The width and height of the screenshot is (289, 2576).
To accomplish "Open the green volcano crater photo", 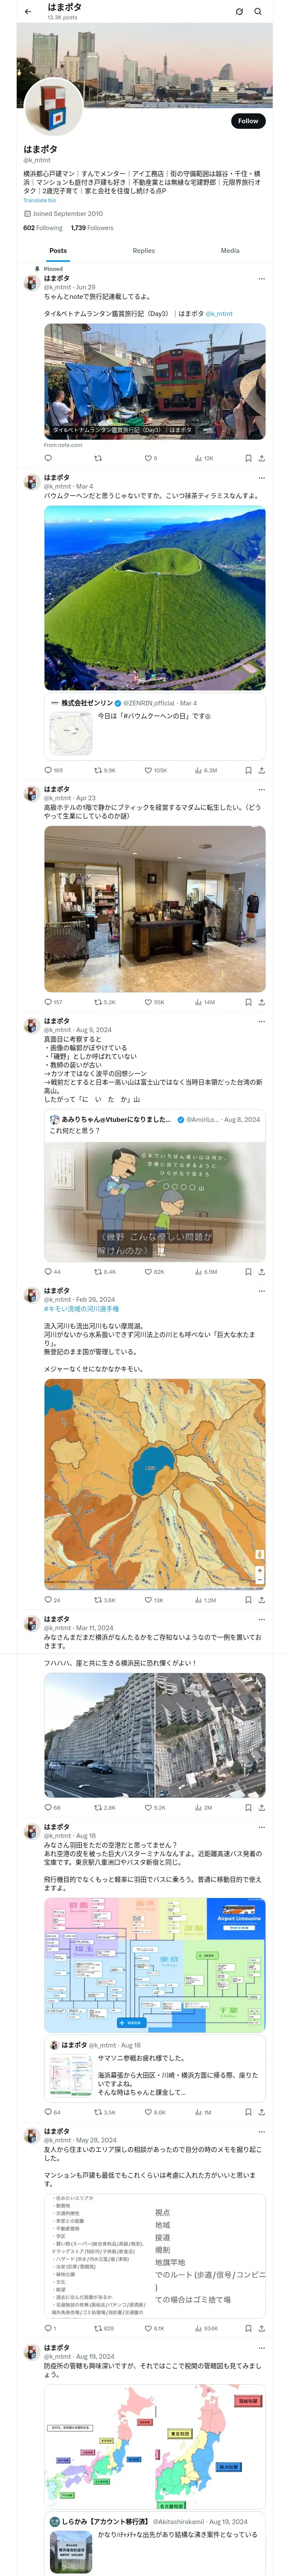I will pos(155,598).
